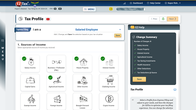
Task: Click the dropdown chevron beside Salaried Employee
Action: pyautogui.click(x=120, y=30)
